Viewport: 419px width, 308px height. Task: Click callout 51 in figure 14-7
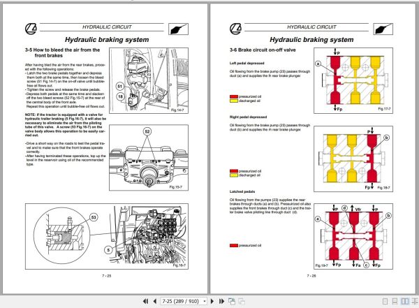119,87
